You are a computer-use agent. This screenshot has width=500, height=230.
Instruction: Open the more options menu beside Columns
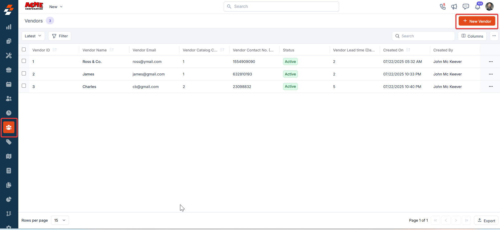pos(494,36)
